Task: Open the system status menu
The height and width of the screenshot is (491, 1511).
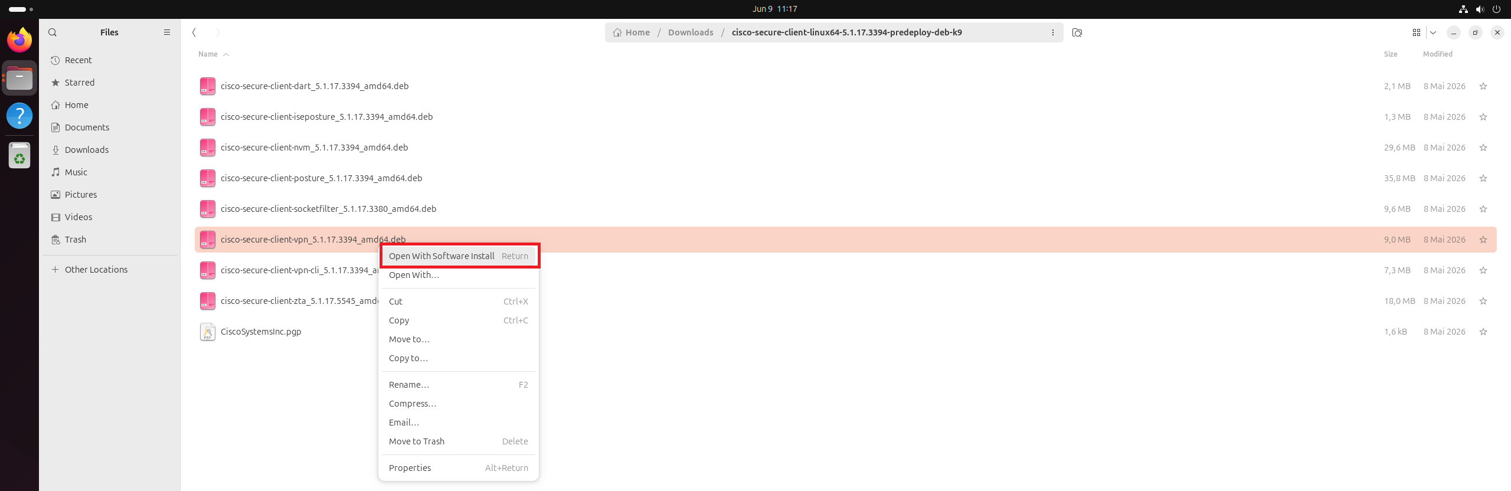Action: (1480, 9)
